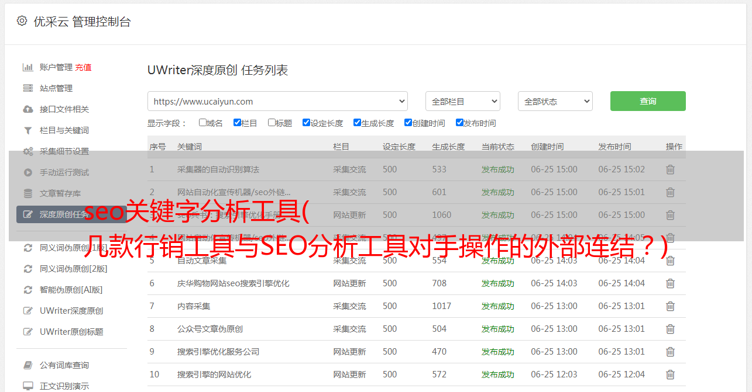Viewport: 752px width, 392px height.
Task: Click the 关键词 column header
Action: tap(190, 147)
